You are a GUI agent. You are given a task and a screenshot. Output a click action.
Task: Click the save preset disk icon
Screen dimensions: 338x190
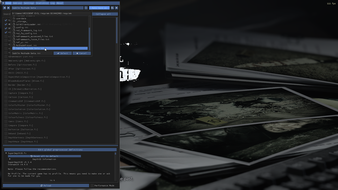tap(112, 8)
